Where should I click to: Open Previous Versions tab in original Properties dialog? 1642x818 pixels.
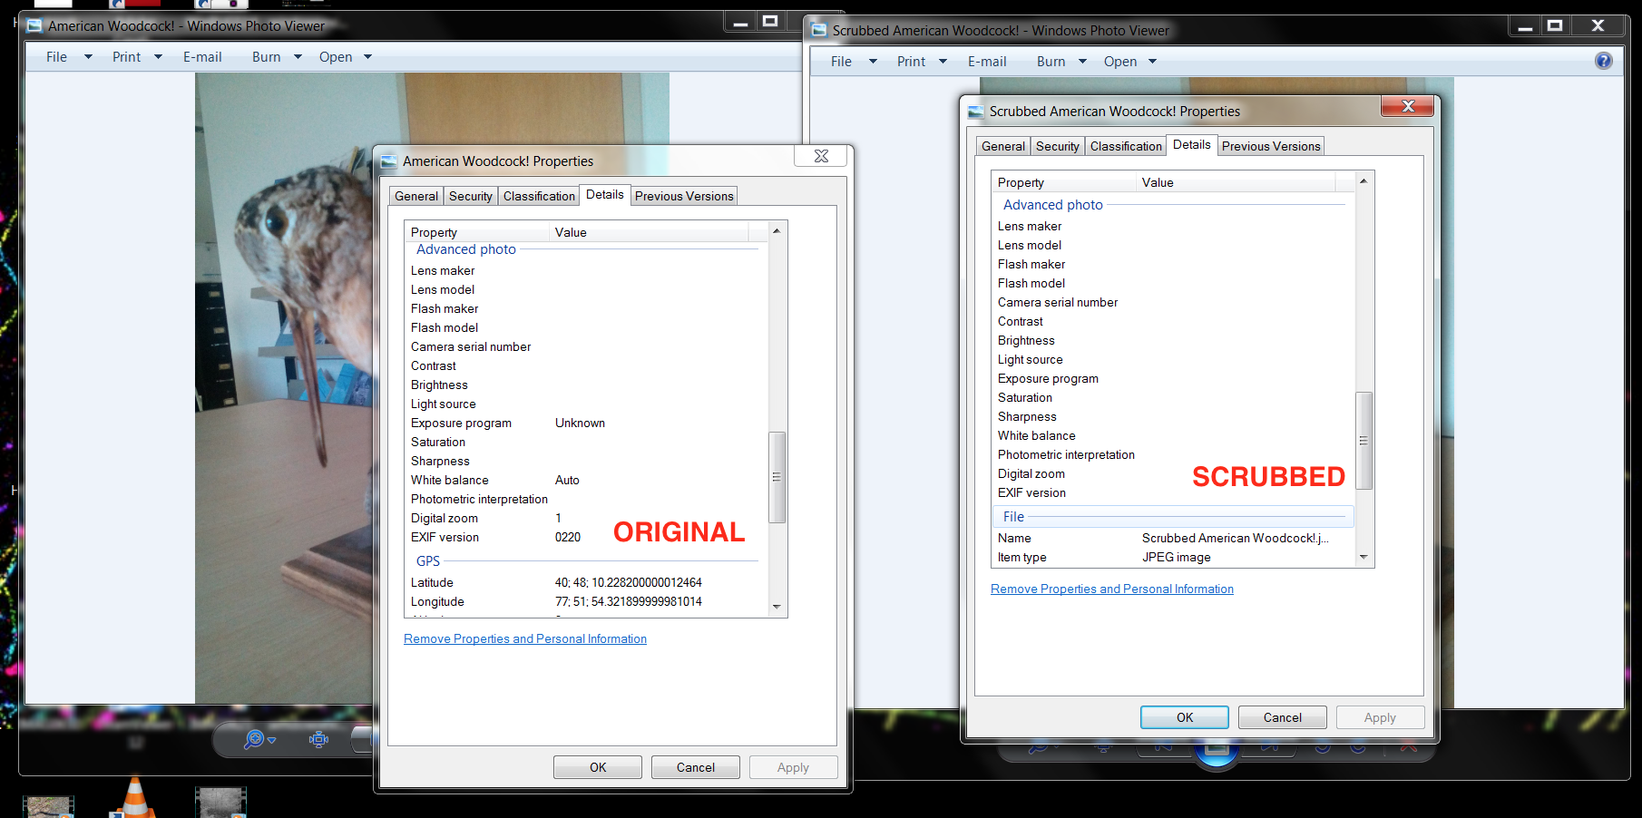tap(684, 196)
